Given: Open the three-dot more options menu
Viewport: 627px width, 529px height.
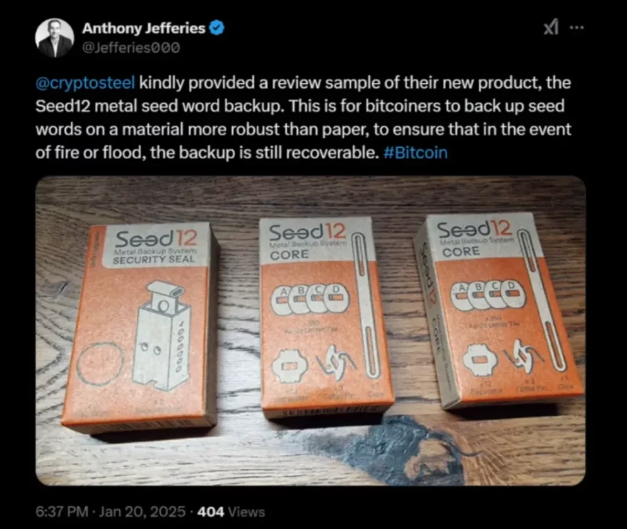Looking at the screenshot, I should point(577,28).
